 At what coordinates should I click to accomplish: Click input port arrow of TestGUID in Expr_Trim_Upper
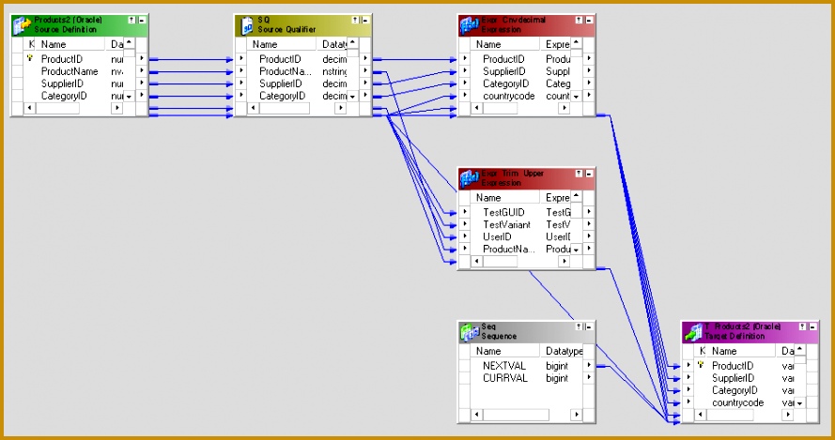tap(464, 212)
